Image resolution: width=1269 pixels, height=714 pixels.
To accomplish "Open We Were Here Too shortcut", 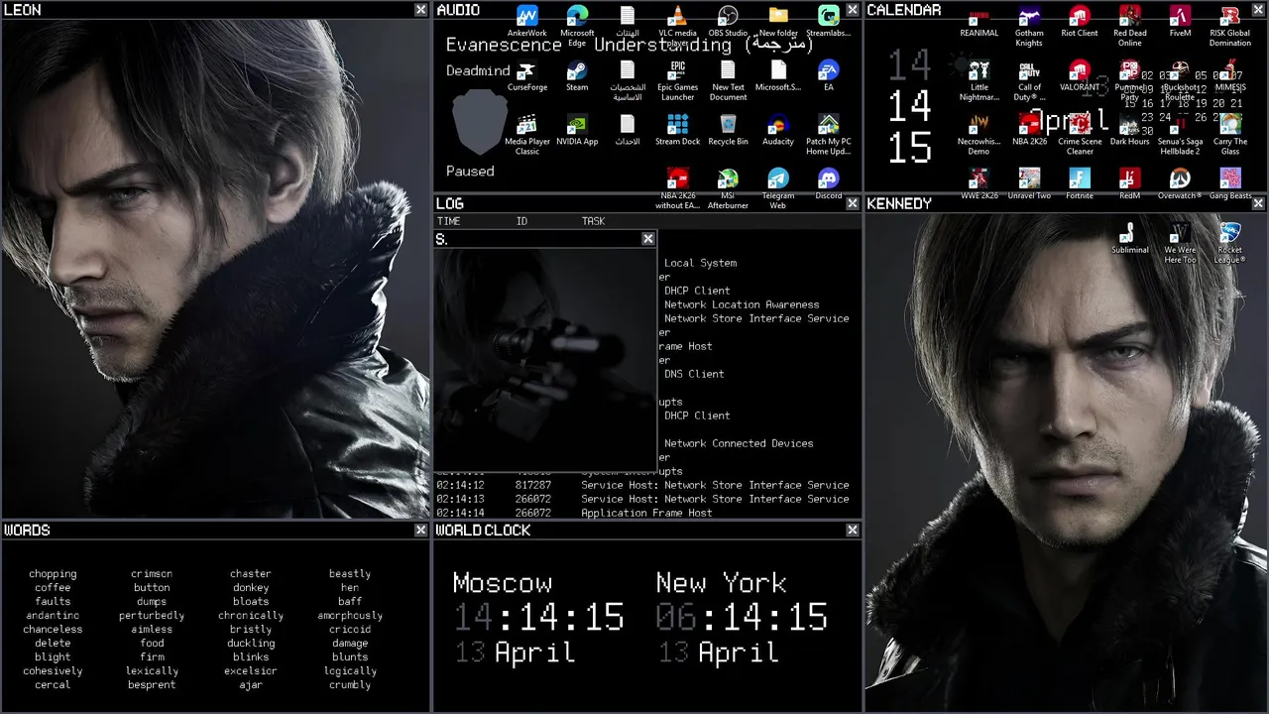I will [1180, 242].
